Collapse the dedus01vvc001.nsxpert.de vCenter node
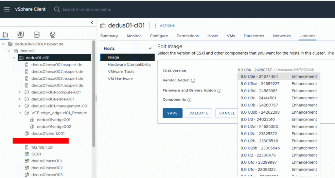 pos(3,44)
